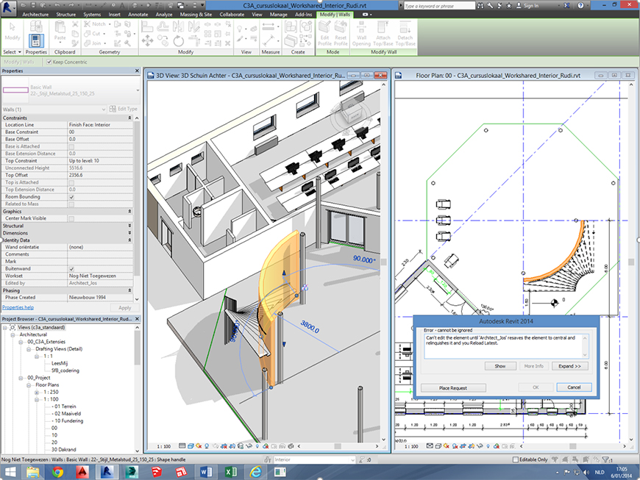Open Microsoft Word from the taskbar

click(206, 472)
